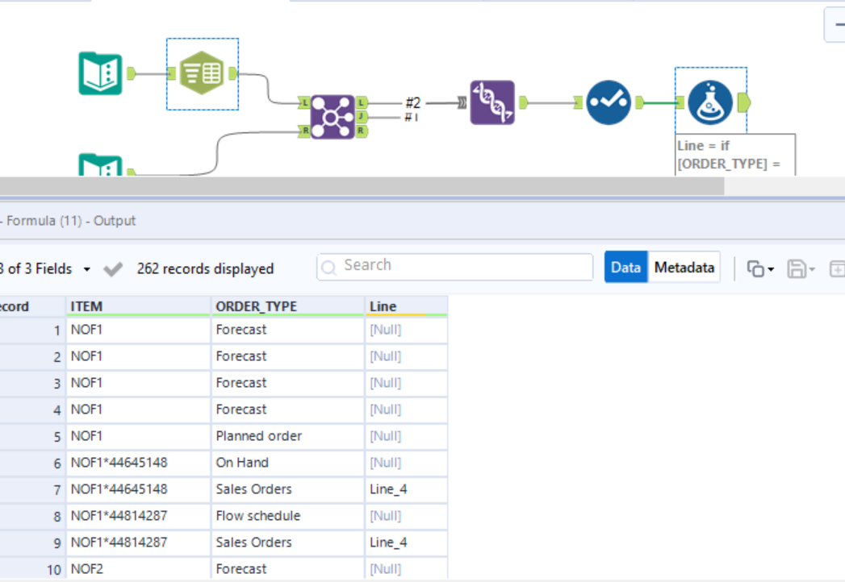
Task: Click the canvas horizontal scrollbar
Action: pos(362,186)
